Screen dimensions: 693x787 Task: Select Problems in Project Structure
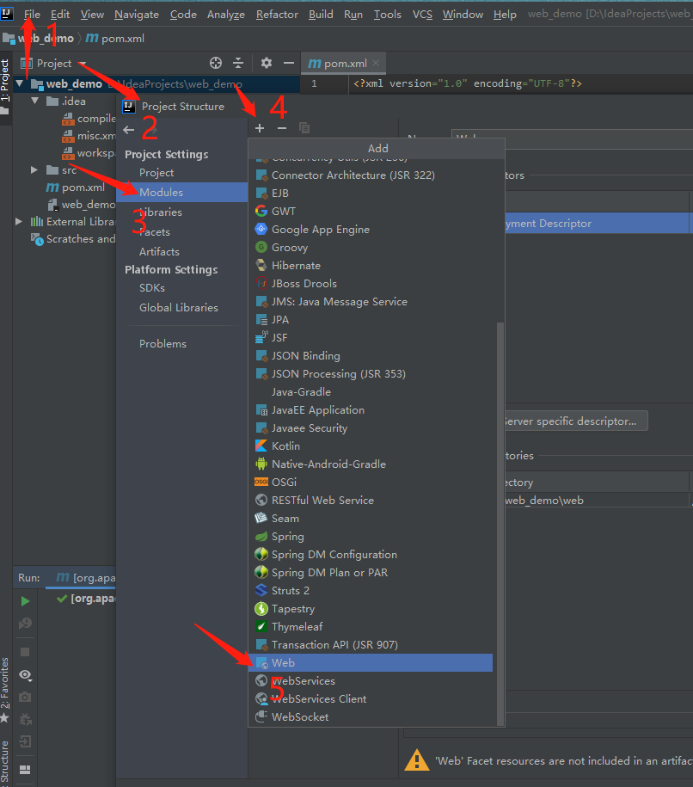(x=163, y=344)
